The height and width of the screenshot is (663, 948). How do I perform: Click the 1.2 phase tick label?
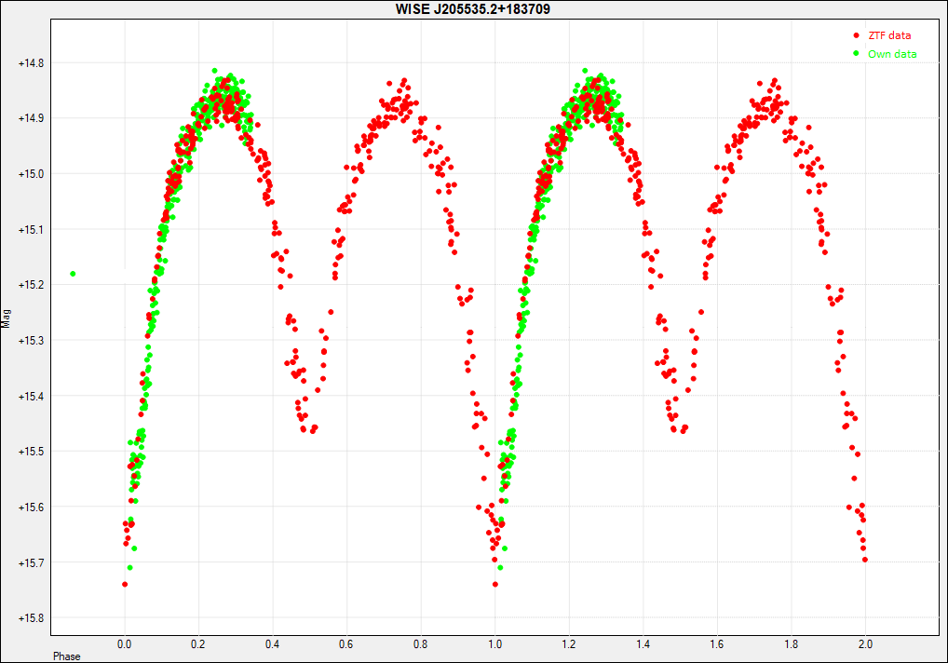coord(569,643)
